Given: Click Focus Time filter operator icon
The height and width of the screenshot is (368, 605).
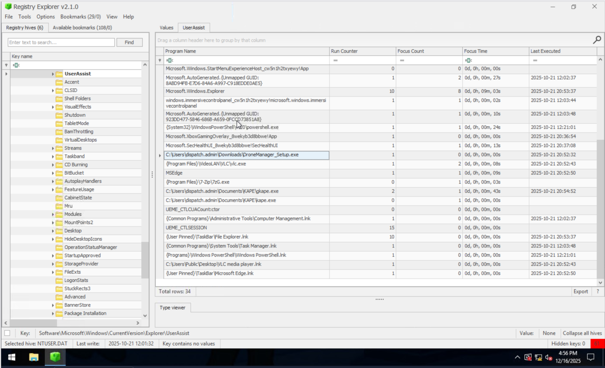Looking at the screenshot, I should 468,60.
